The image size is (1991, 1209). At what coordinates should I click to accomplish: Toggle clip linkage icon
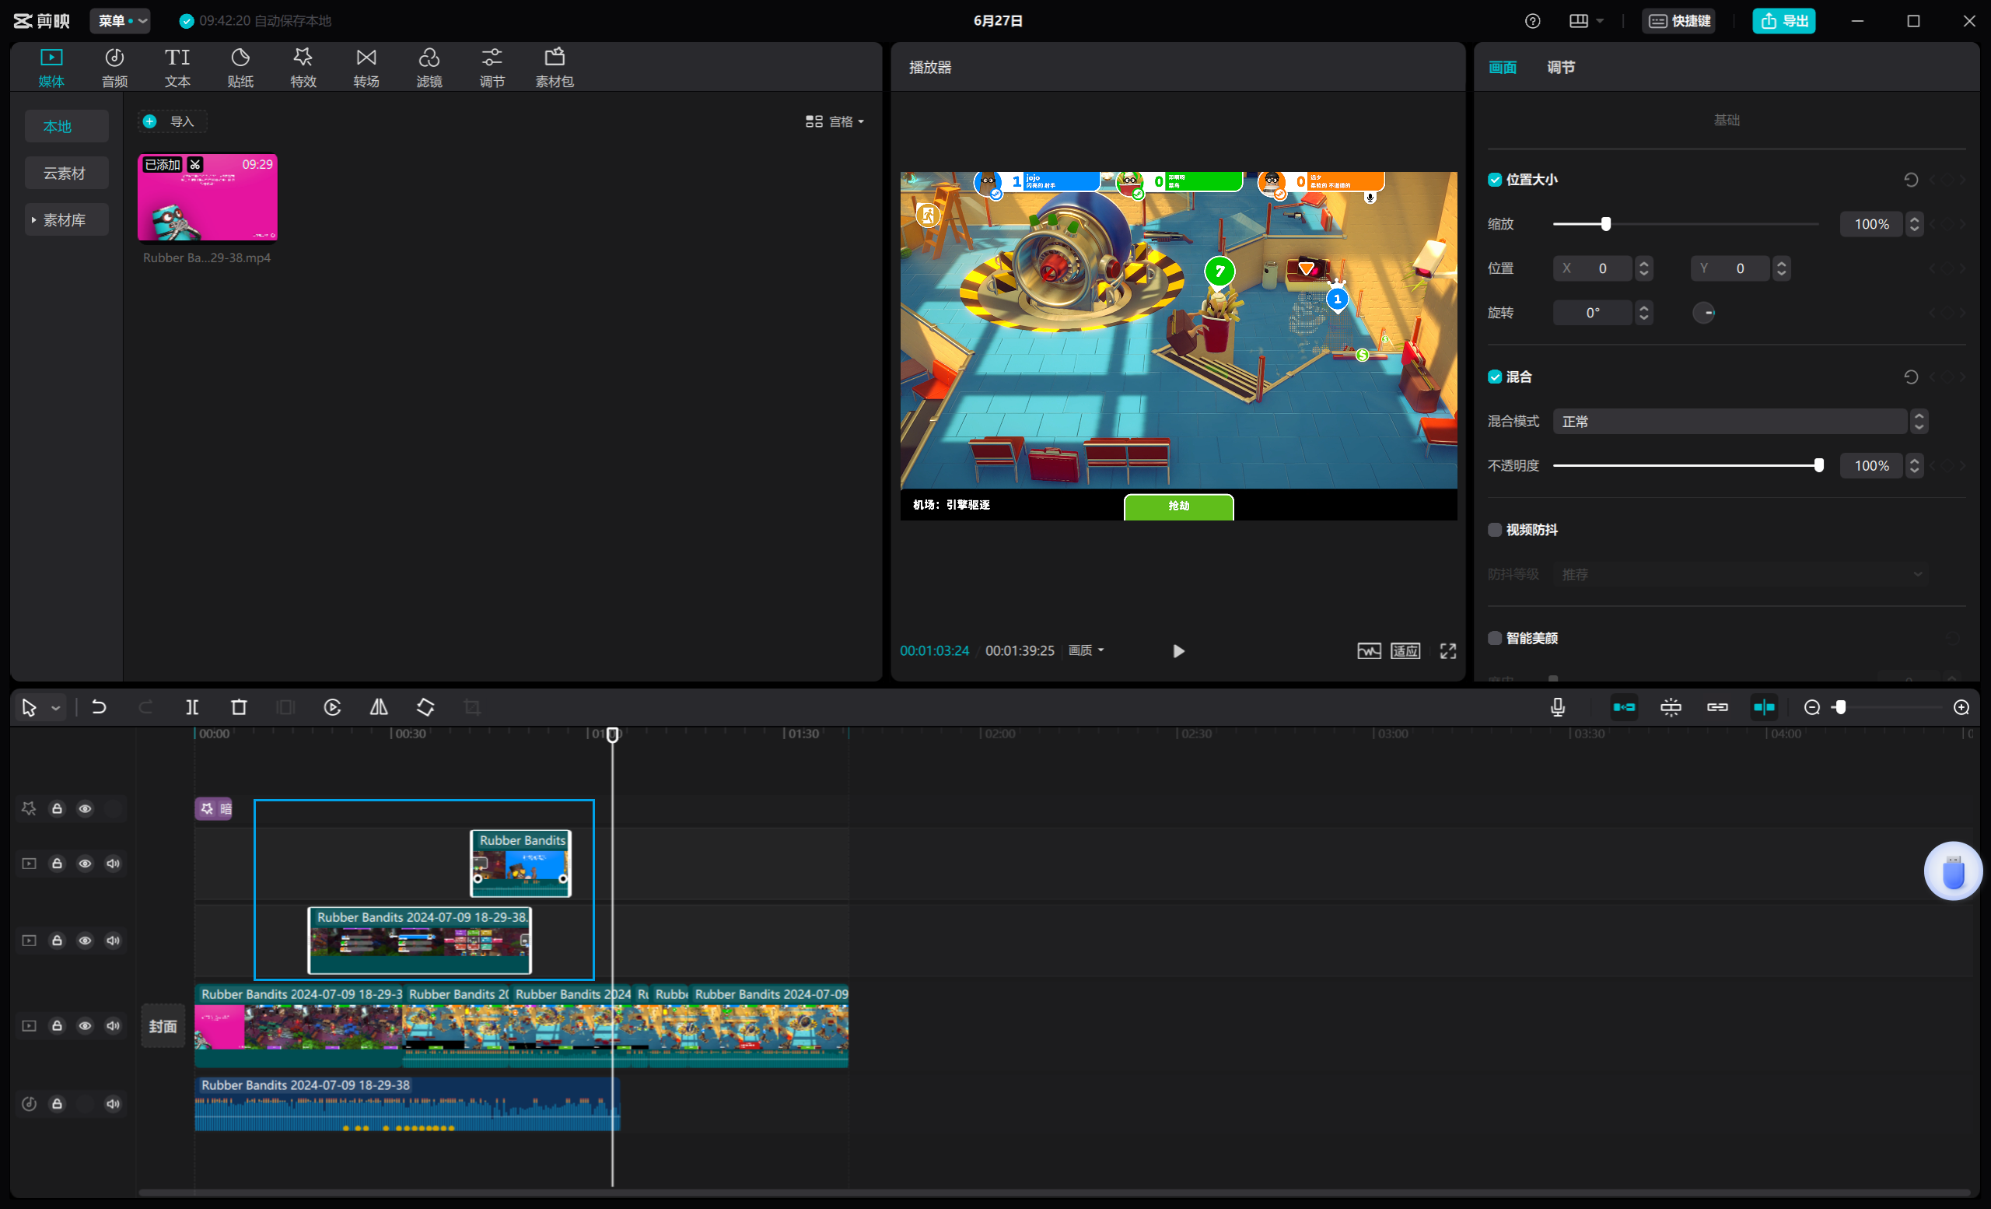[x=1717, y=707]
